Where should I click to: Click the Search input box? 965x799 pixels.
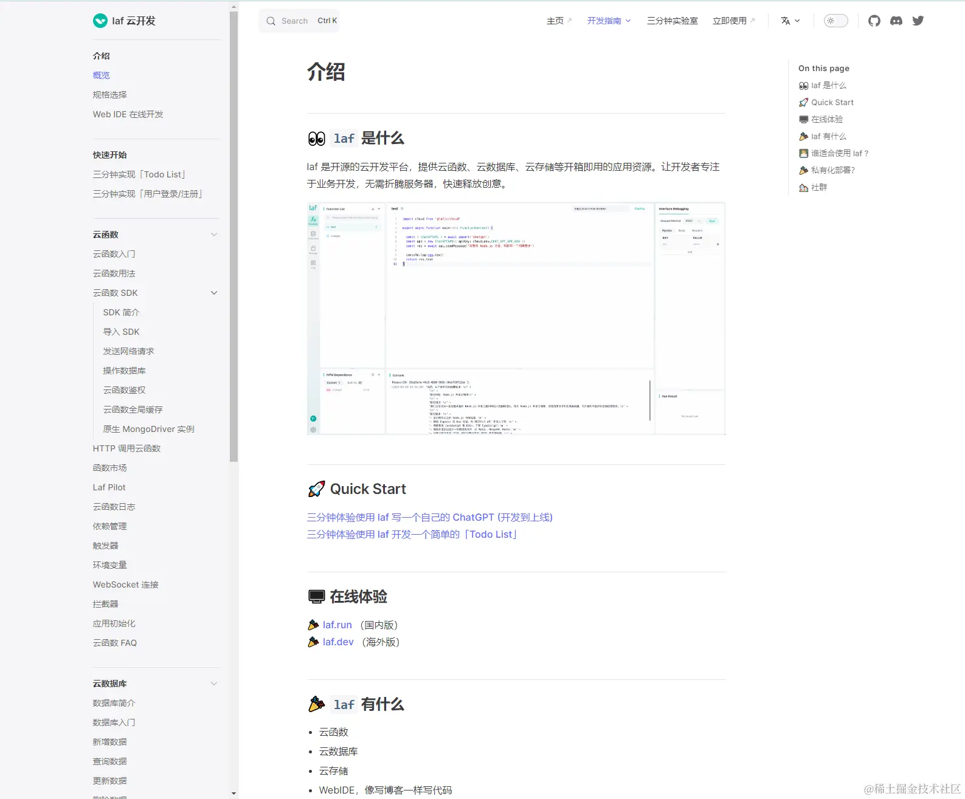click(x=299, y=21)
